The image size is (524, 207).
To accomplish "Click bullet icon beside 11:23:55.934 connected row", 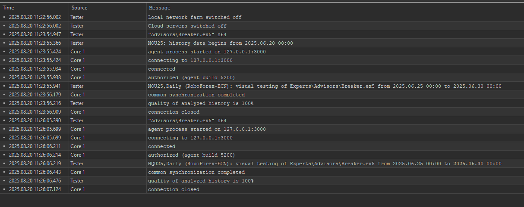I will [x=4, y=69].
